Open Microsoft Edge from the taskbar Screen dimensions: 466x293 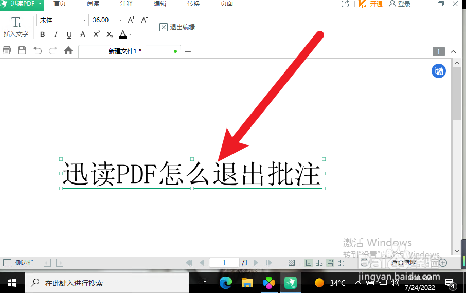point(226,283)
